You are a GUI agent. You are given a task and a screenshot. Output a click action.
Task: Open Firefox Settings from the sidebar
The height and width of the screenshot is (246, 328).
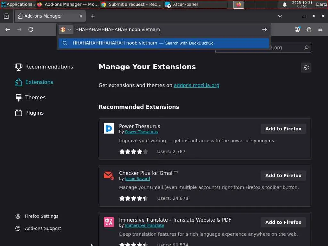pyautogui.click(x=42, y=216)
